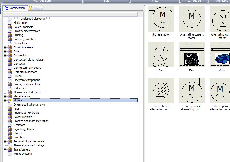Choose the Motor symbol with blue motor photo
The image size is (230, 162).
click(x=220, y=55)
